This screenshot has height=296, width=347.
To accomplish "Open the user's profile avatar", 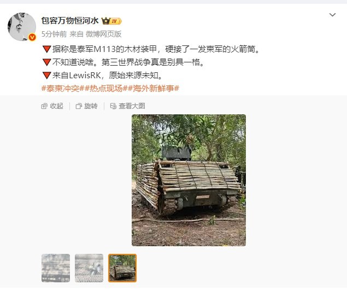I will click(22, 27).
